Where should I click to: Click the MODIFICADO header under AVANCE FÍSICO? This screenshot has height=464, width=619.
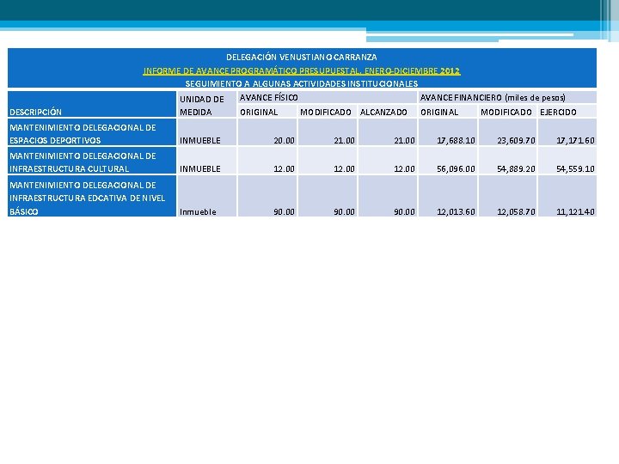click(x=326, y=112)
